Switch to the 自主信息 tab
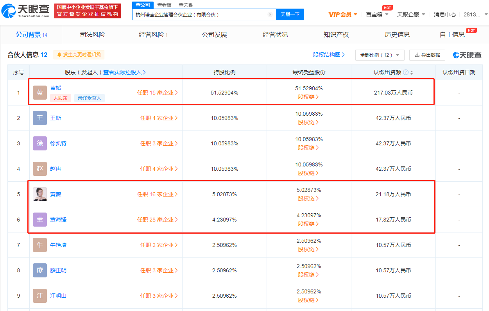 [x=452, y=34]
